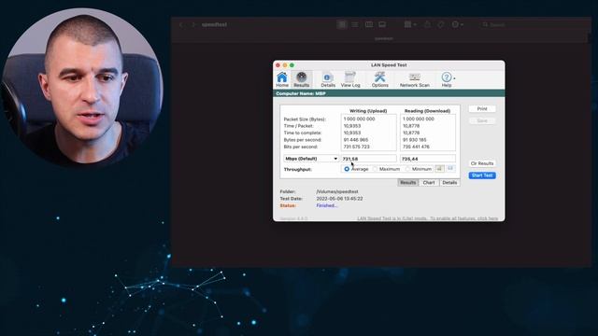Select the Maximum throughput radio button

click(x=375, y=169)
